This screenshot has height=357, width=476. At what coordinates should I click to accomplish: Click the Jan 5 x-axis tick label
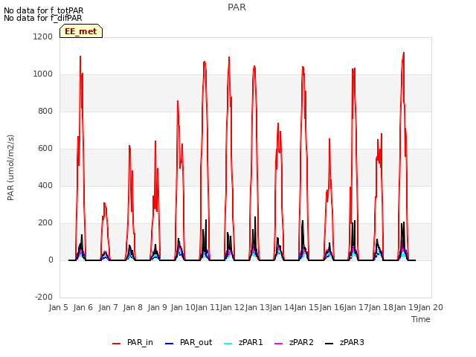tap(58, 307)
